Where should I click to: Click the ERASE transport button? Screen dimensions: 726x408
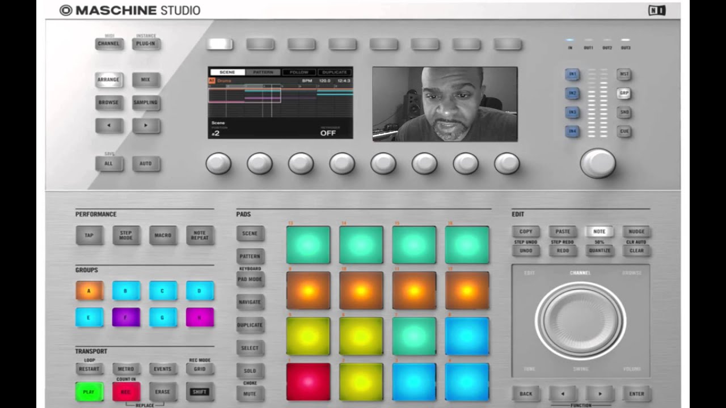tap(163, 392)
